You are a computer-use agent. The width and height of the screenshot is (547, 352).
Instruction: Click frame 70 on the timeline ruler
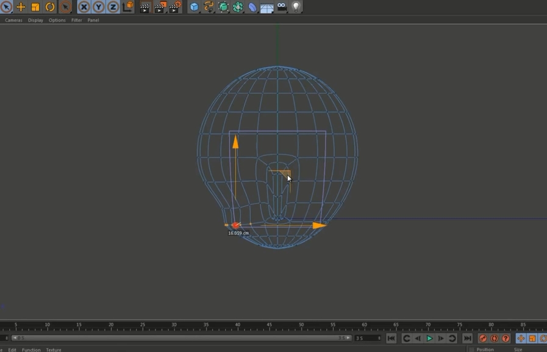[427, 325]
